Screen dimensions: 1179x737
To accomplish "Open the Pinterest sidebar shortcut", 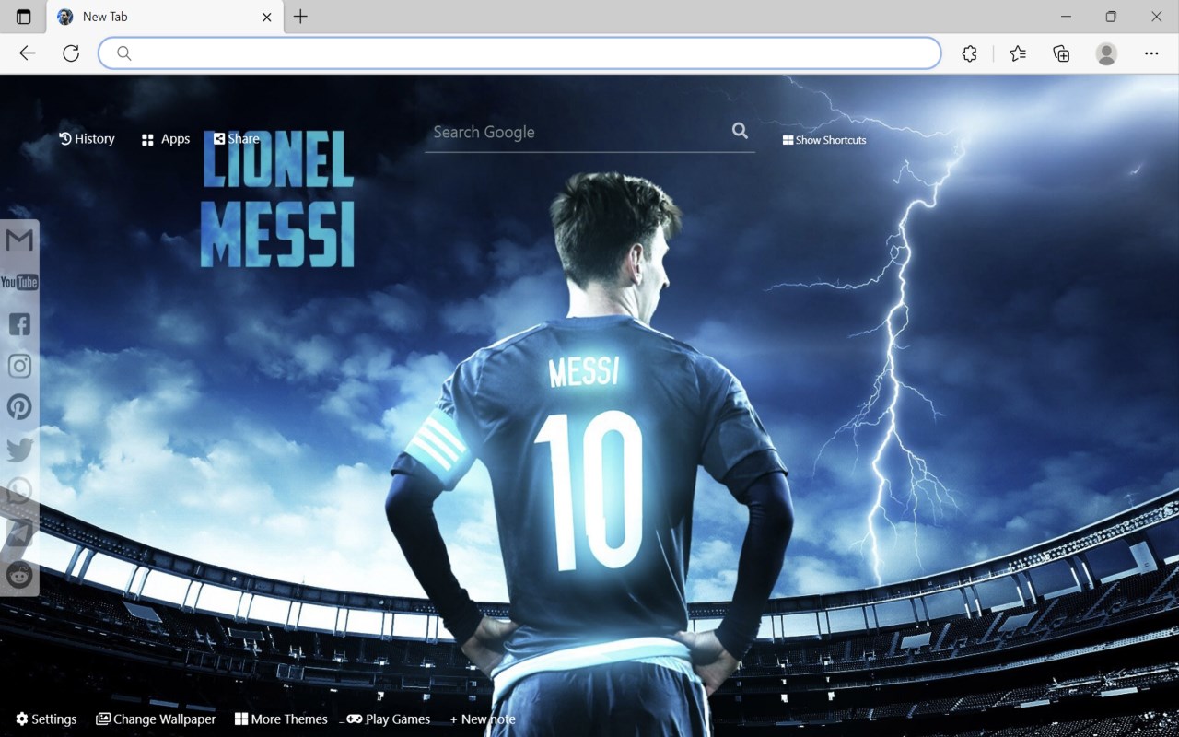I will (19, 407).
